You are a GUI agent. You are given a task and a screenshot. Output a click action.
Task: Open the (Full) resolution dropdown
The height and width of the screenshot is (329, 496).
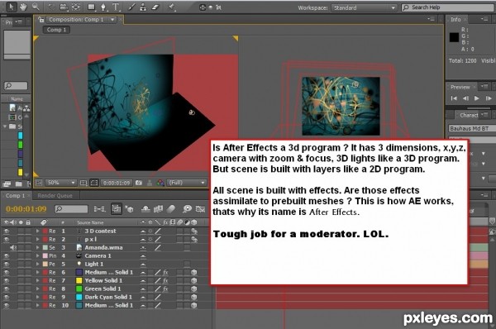pos(187,183)
